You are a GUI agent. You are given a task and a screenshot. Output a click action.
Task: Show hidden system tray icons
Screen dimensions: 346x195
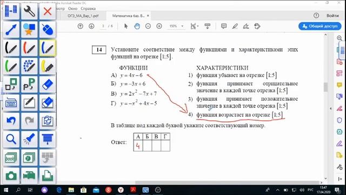point(277,190)
